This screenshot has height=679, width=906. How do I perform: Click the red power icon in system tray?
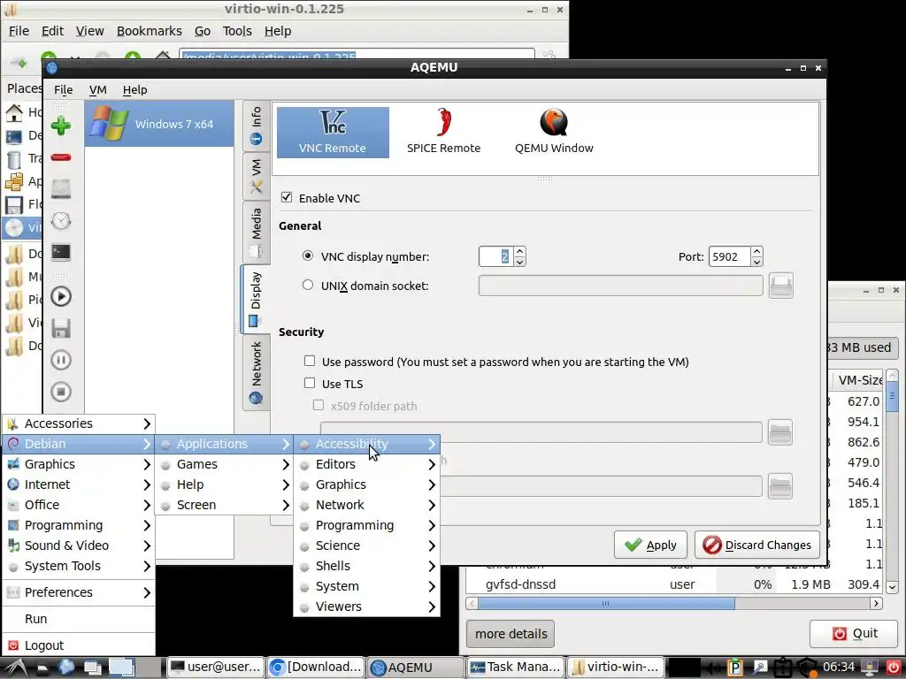click(x=894, y=668)
